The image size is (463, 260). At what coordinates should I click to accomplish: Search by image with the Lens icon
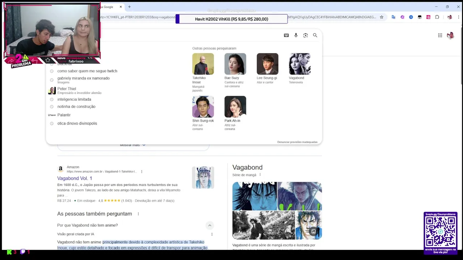(x=306, y=35)
